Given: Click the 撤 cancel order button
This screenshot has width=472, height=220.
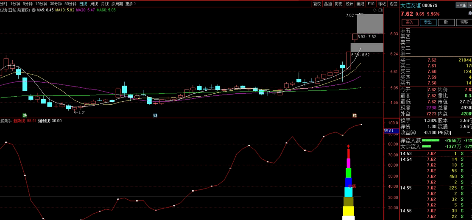Looking at the screenshot, I should 446,22.
